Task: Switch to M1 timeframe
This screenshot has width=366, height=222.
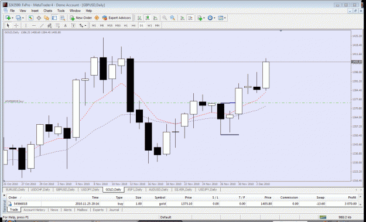Action: click(94, 26)
